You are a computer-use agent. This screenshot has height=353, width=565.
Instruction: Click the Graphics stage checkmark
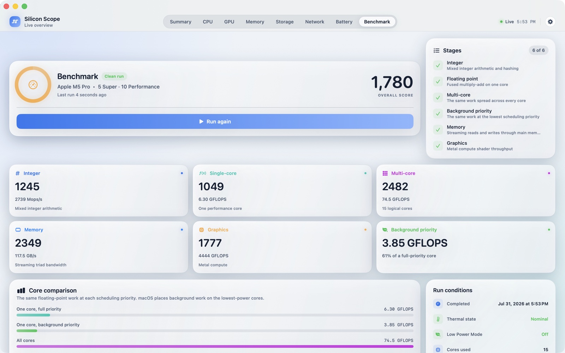[x=438, y=146]
